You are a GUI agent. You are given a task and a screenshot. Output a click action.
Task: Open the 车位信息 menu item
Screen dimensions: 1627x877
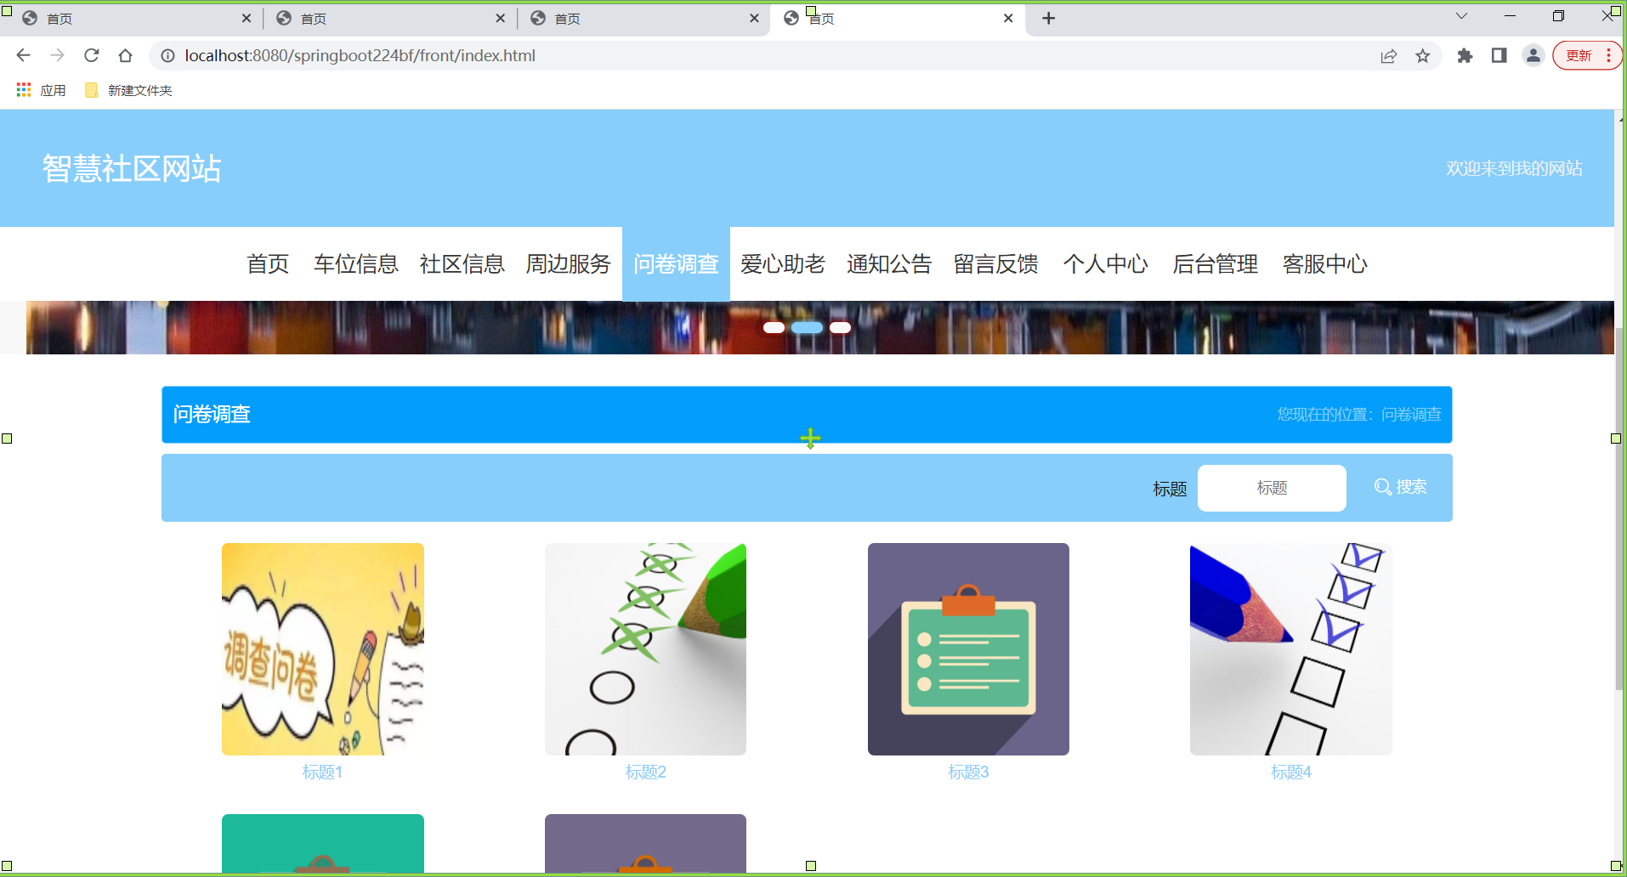point(356,263)
